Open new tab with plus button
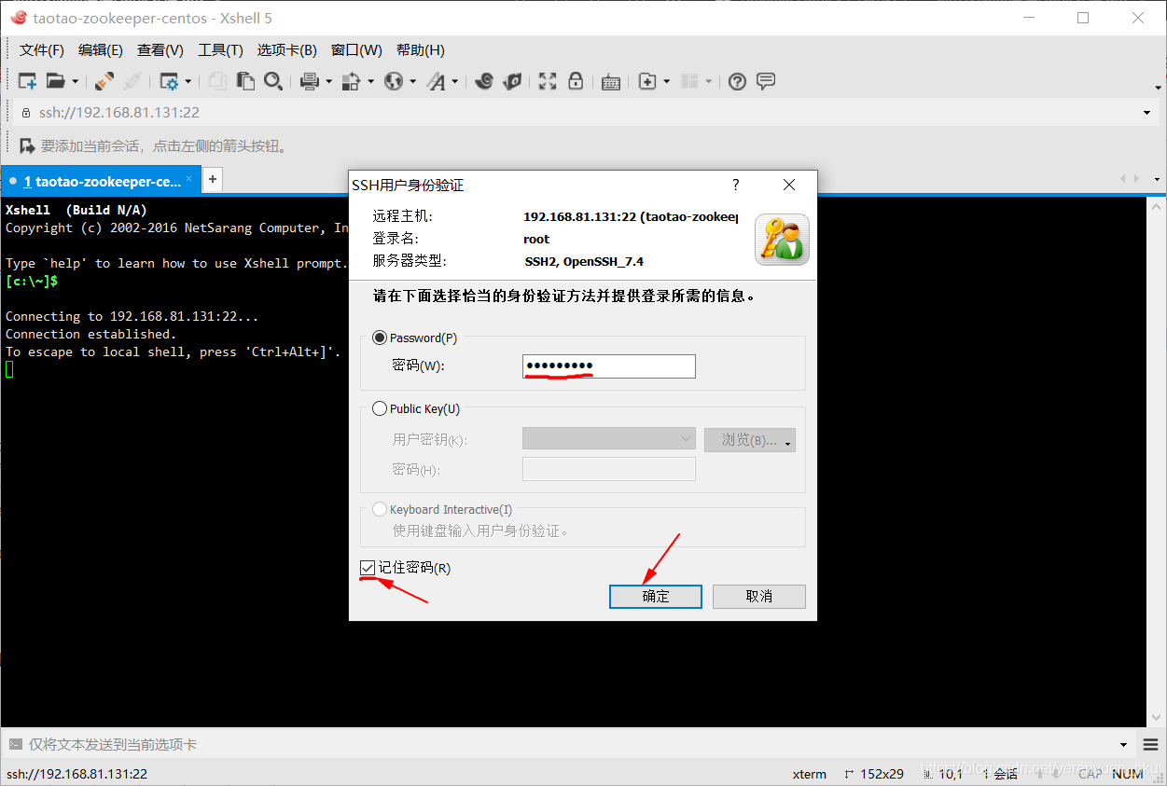1167x786 pixels. pyautogui.click(x=213, y=179)
